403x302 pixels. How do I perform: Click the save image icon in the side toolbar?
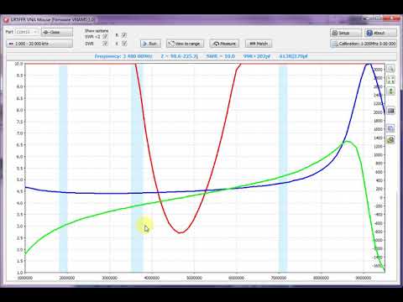click(390, 139)
